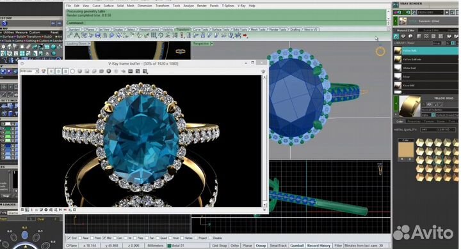Click the red arrow icon in Transform toolbar

(x=245, y=36)
